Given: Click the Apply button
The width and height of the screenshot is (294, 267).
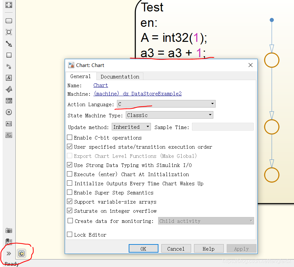Looking at the screenshot, I should [x=241, y=249].
